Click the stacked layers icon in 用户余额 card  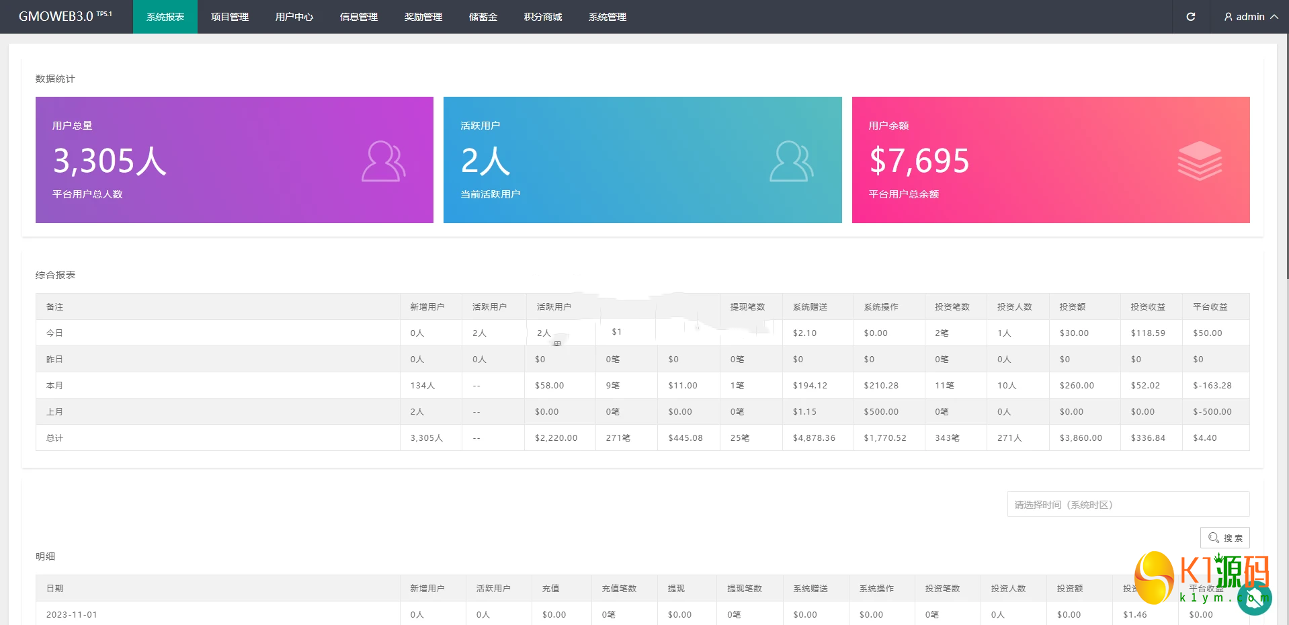1199,161
